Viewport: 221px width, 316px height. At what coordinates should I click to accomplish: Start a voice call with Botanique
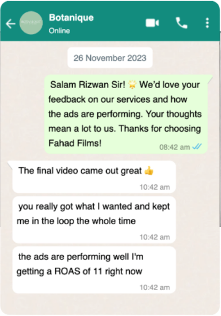pyautogui.click(x=181, y=23)
